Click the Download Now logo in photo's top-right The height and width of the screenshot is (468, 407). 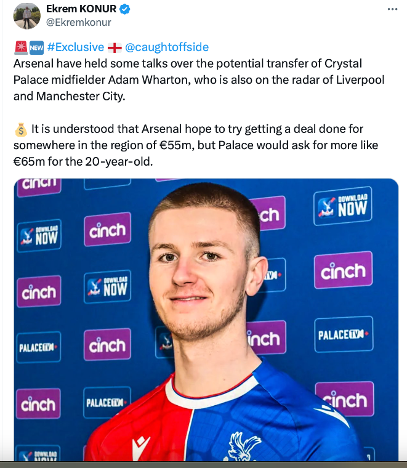[x=342, y=206]
